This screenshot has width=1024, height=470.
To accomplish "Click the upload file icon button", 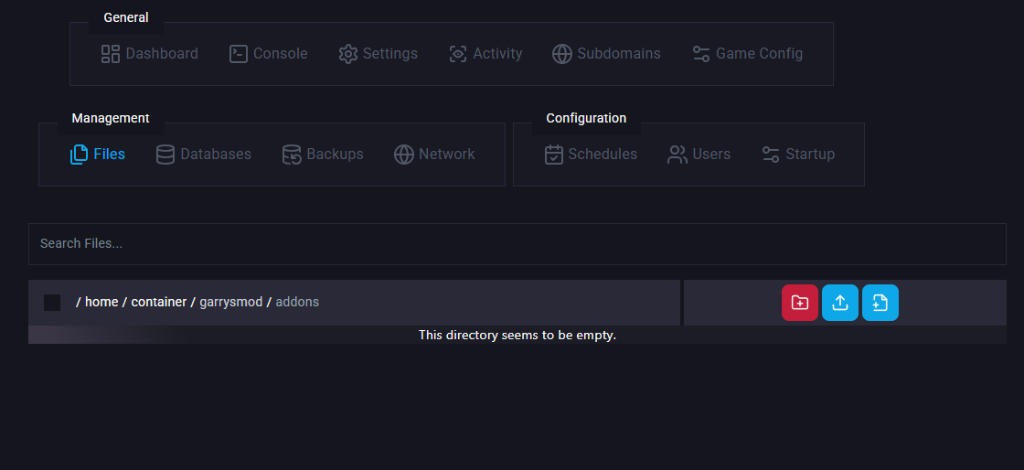I will pyautogui.click(x=840, y=303).
